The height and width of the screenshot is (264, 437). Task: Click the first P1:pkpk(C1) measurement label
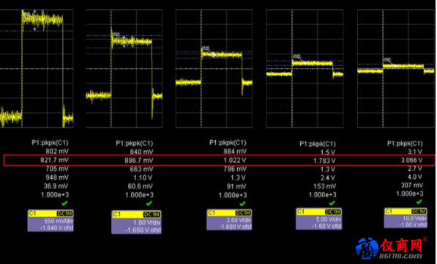point(50,142)
